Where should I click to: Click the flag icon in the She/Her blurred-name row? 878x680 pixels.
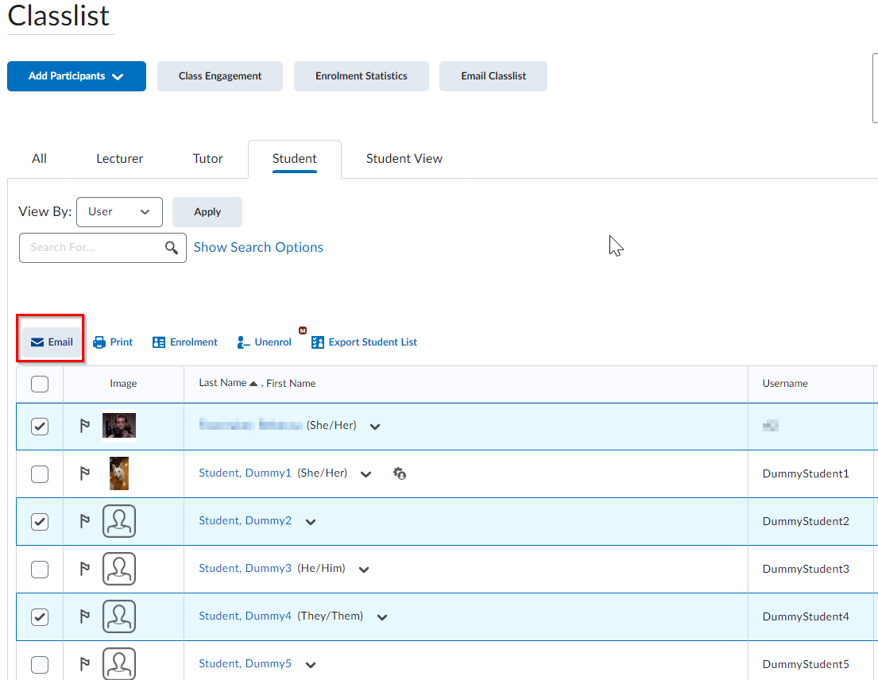point(84,427)
